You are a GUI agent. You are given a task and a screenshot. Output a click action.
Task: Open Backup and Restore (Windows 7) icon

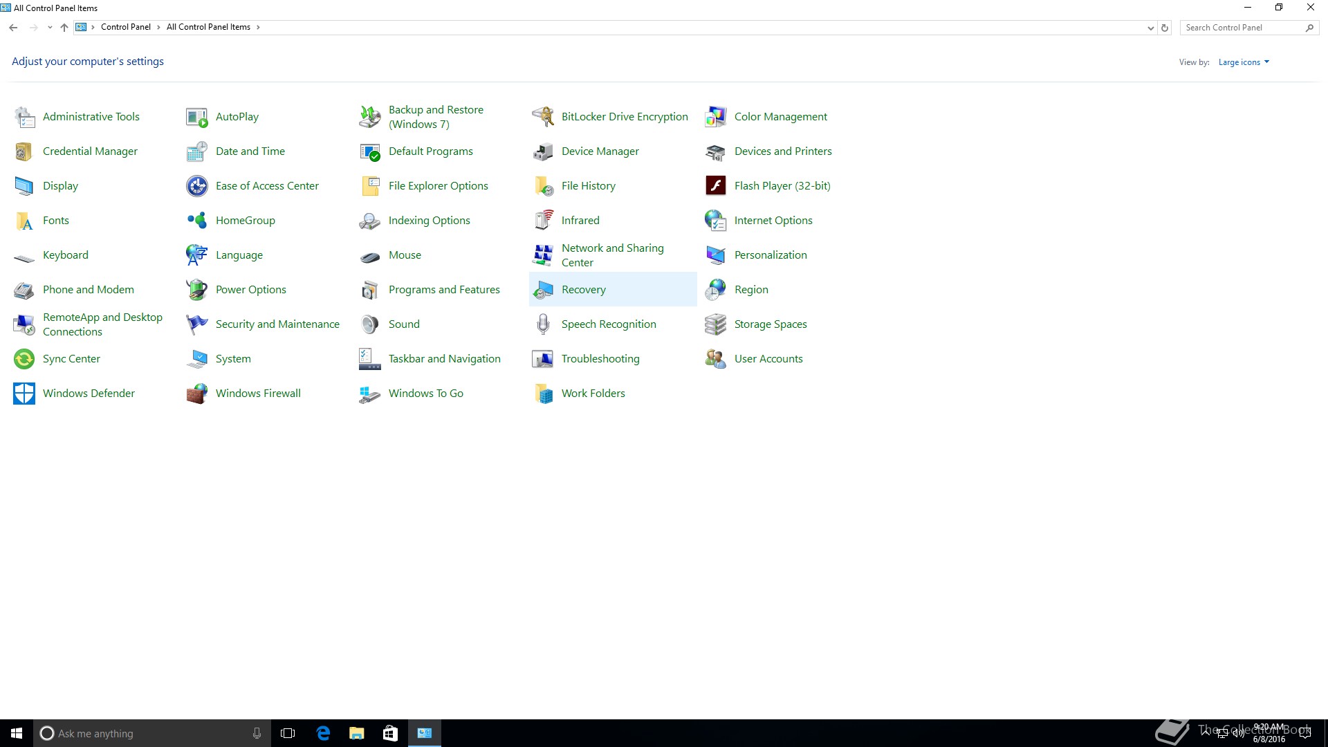370,117
